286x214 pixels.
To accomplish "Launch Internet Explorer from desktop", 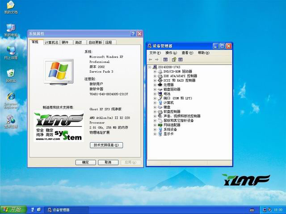I will pos(11,101).
